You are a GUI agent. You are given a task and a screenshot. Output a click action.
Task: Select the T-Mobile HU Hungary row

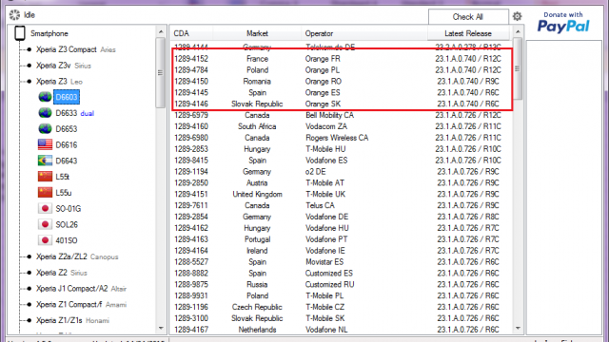pyautogui.click(x=341, y=149)
